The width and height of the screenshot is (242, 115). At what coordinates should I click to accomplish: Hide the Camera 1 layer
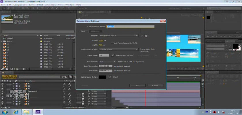pyautogui.click(x=2, y=91)
